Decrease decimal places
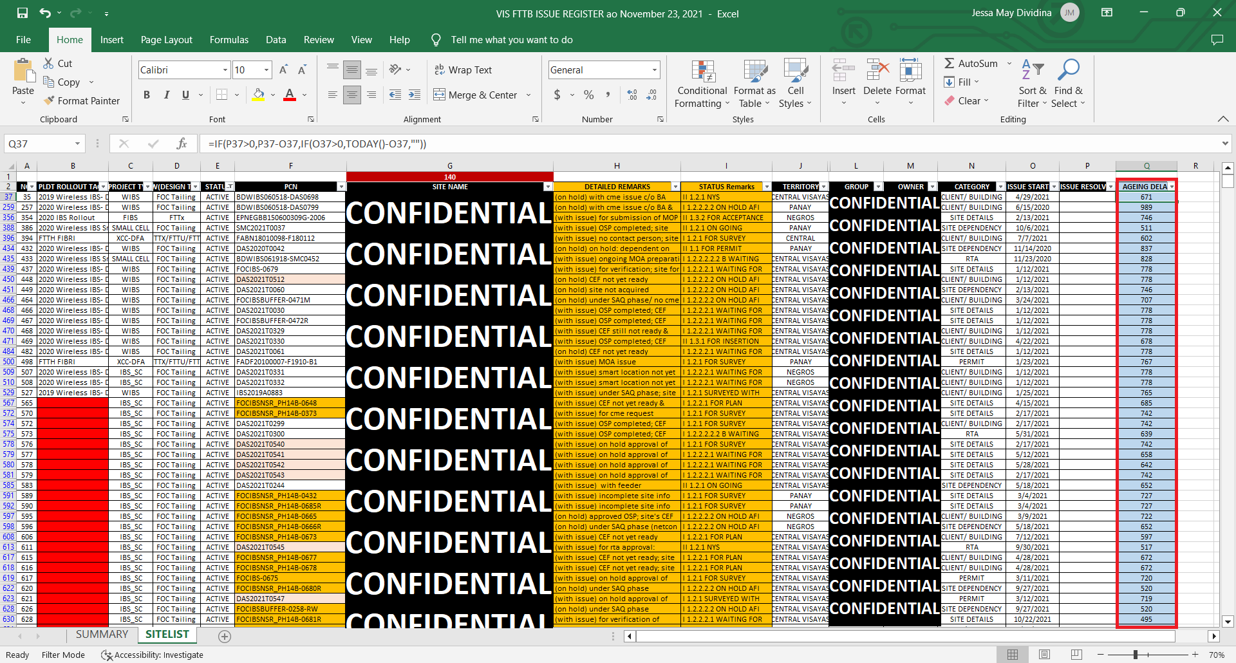 651,95
